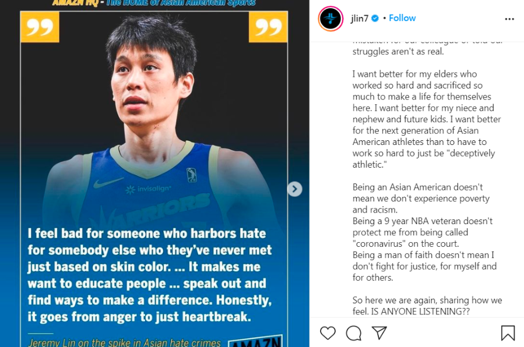The height and width of the screenshot is (347, 524).
Task: Like the post with the heart icon
Action: pyautogui.click(x=328, y=333)
